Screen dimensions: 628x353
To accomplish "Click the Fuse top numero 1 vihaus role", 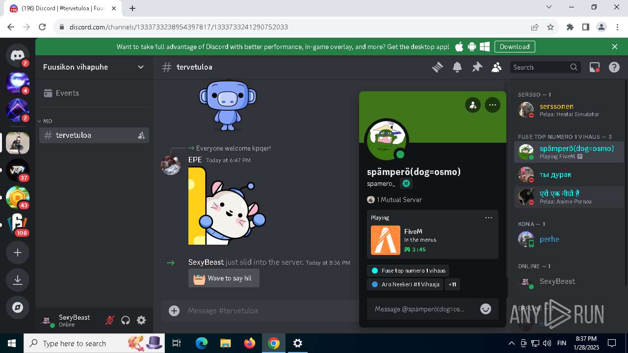I will 408,271.
